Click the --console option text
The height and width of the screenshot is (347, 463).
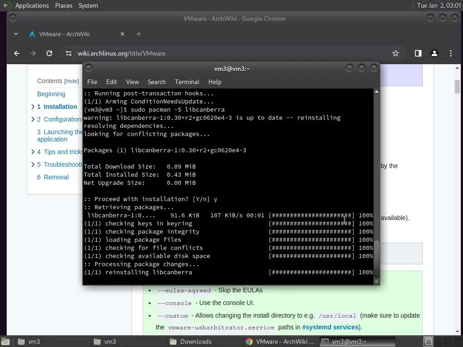point(175,303)
